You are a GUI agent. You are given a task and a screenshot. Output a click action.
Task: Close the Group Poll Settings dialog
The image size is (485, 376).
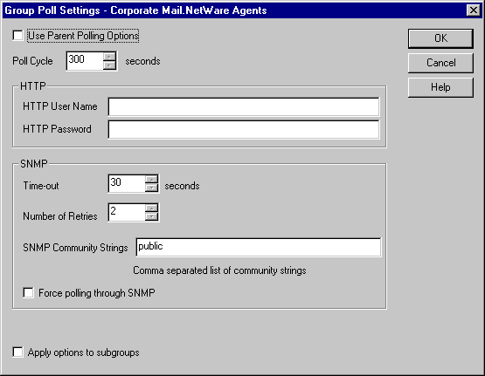pyautogui.click(x=474, y=10)
